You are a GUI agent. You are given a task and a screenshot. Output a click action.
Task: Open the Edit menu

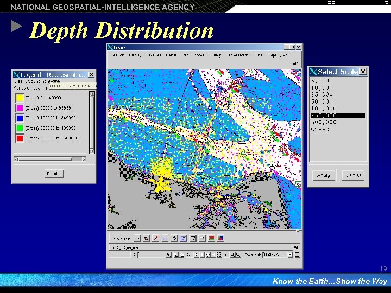coord(185,55)
